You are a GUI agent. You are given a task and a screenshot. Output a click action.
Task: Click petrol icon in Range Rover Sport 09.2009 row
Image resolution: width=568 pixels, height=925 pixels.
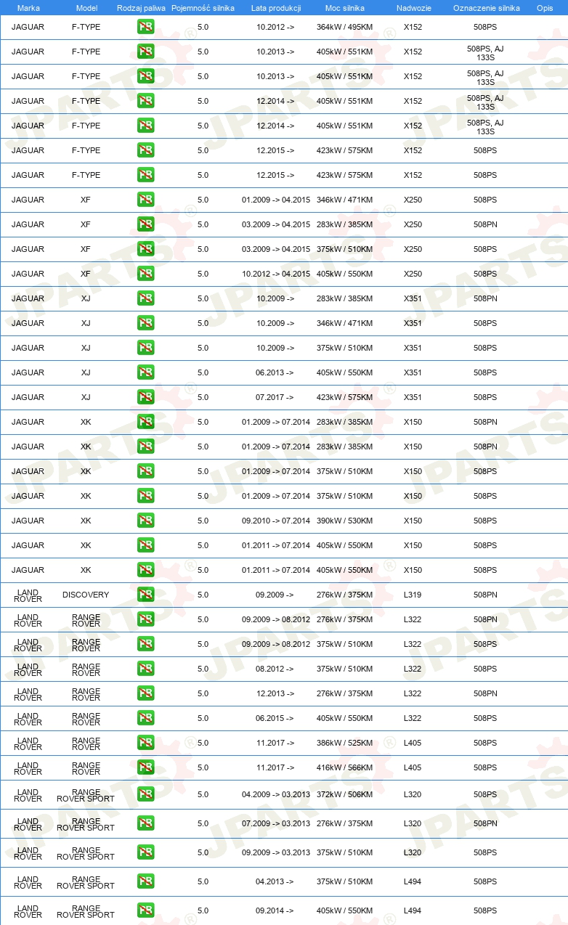coord(145,852)
